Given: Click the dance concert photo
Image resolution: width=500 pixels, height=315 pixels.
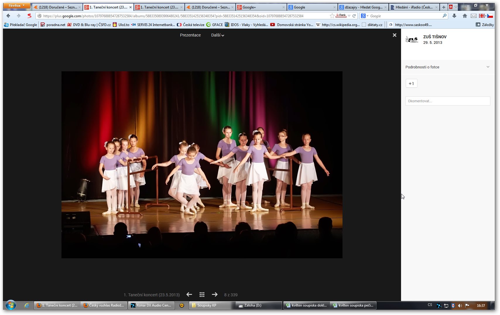Looking at the screenshot, I should click(x=202, y=165).
